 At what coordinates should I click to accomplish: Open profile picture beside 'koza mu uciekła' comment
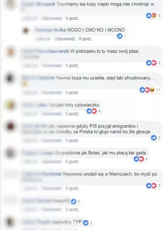coord(10,78)
